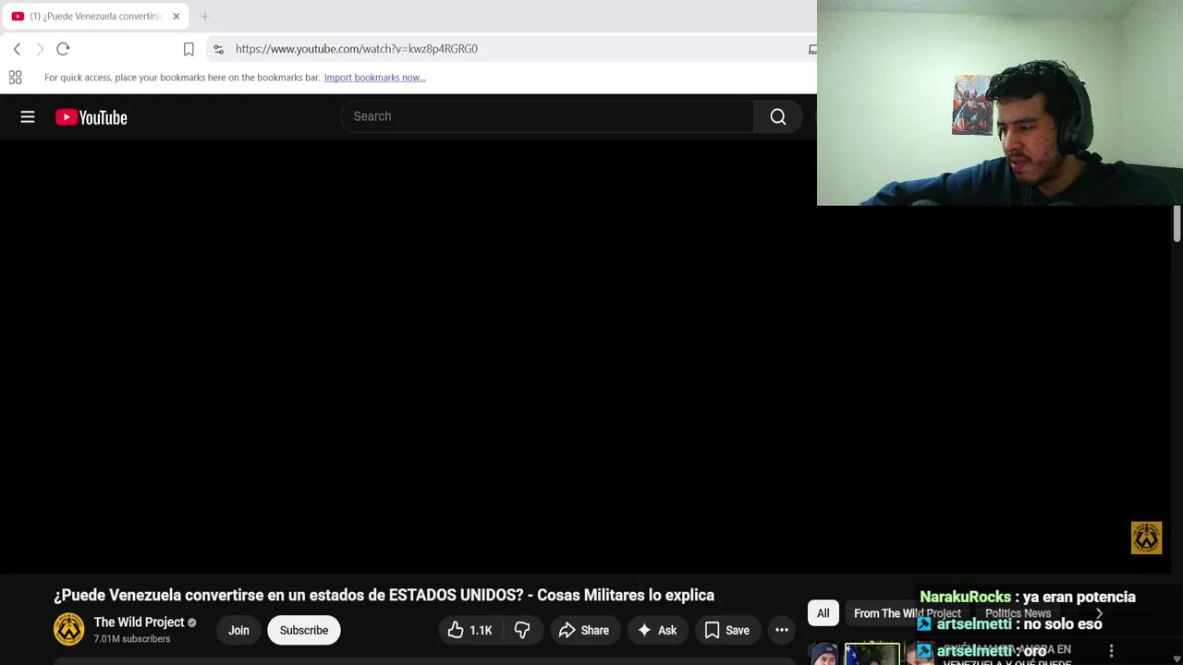Screen dimensions: 1183x665
Task: Open options menu for first recommended video
Action: (x=1111, y=651)
